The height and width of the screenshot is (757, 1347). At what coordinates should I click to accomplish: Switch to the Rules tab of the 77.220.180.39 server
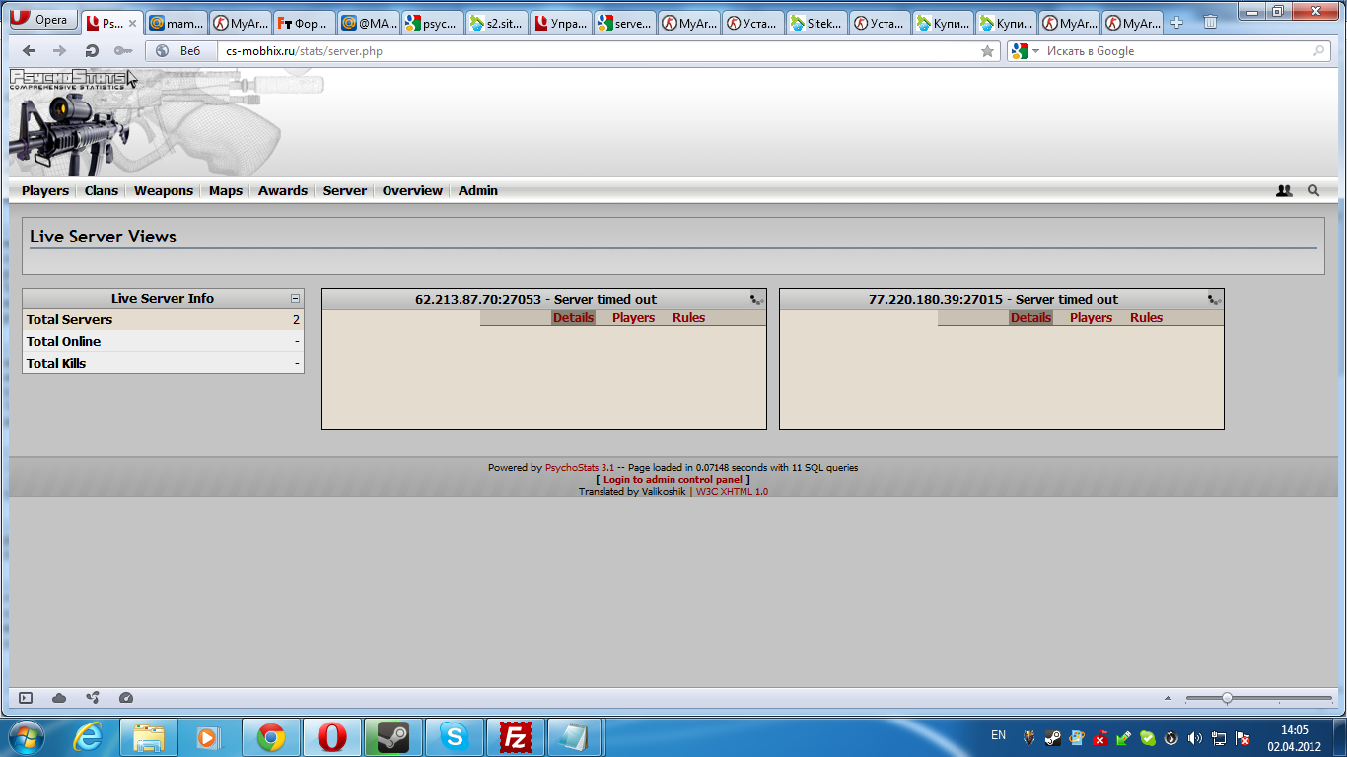coord(1146,317)
